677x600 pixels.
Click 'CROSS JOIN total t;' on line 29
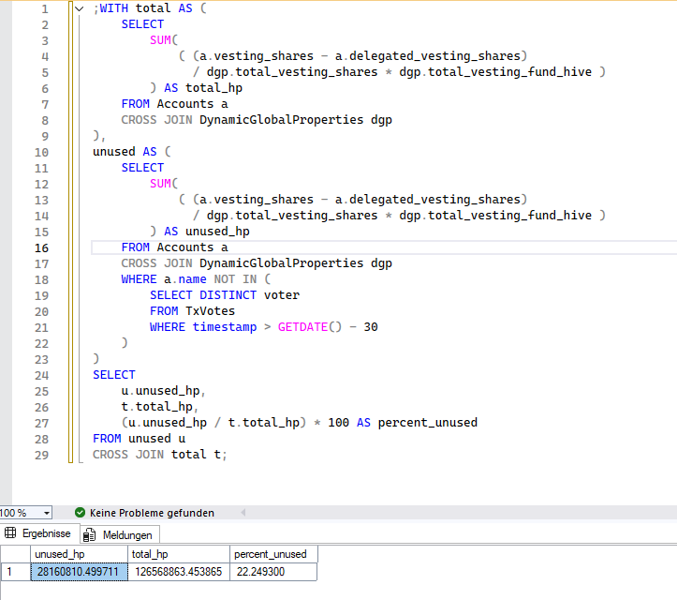(x=160, y=455)
